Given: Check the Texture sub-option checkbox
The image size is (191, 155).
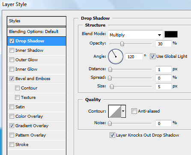Looking at the screenshot, I should pyautogui.click(x=17, y=98).
